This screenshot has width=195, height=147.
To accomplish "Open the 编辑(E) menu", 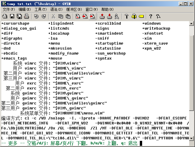I will [x=25, y=9].
